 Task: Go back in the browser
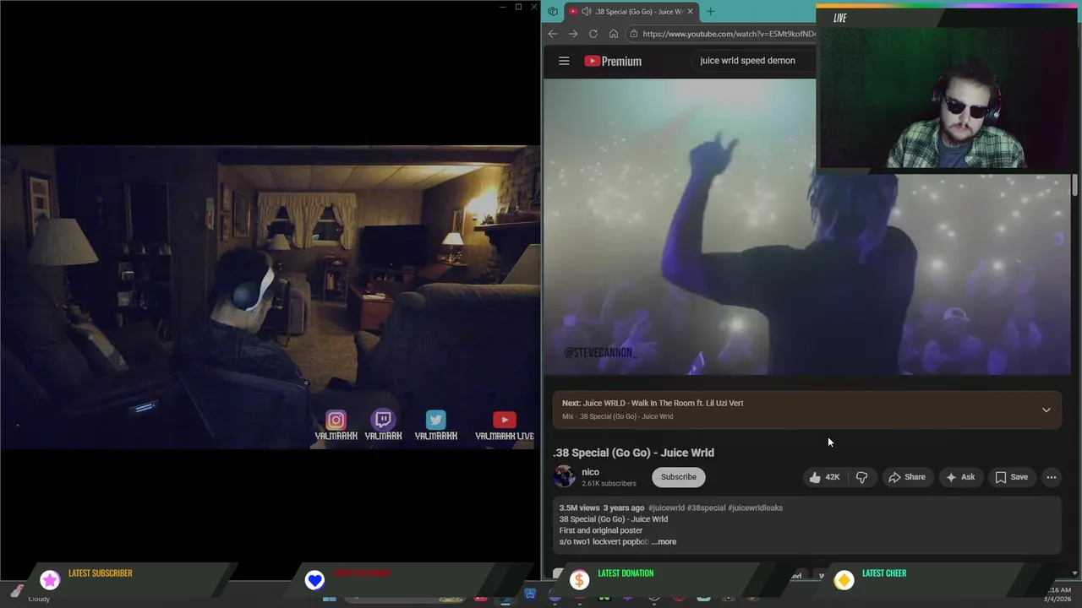click(x=553, y=34)
